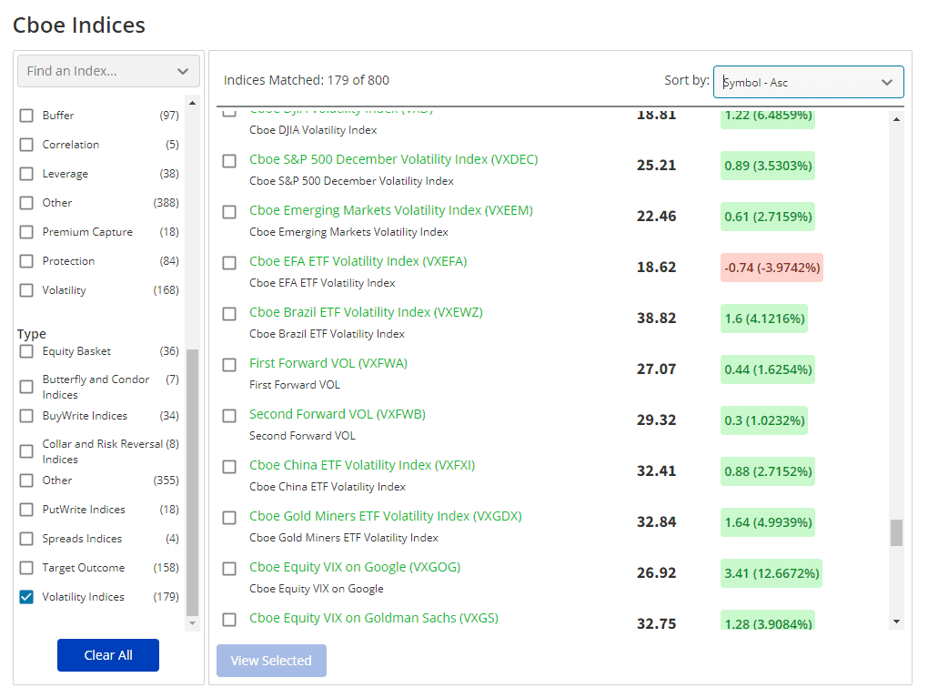Click the filter panel scrollbar thumb
The image size is (928, 698).
point(192,482)
